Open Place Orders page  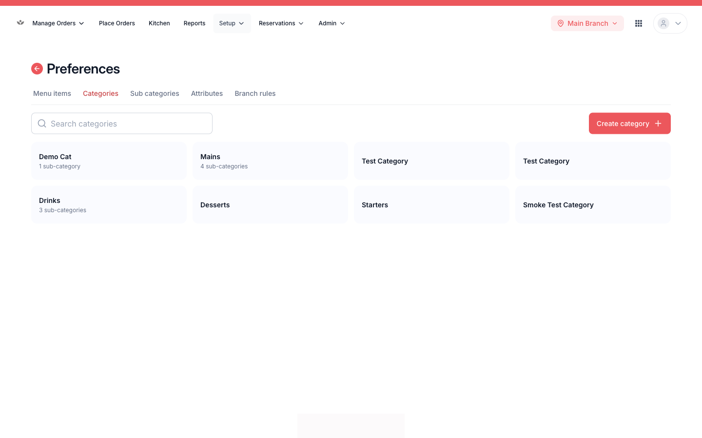coord(117,23)
